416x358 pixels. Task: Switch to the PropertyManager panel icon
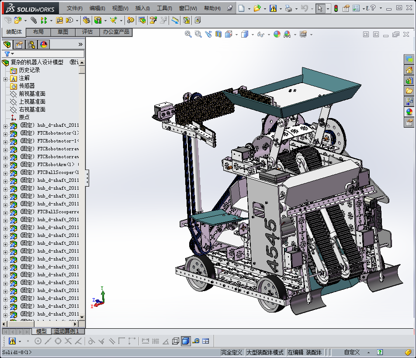click(19, 45)
